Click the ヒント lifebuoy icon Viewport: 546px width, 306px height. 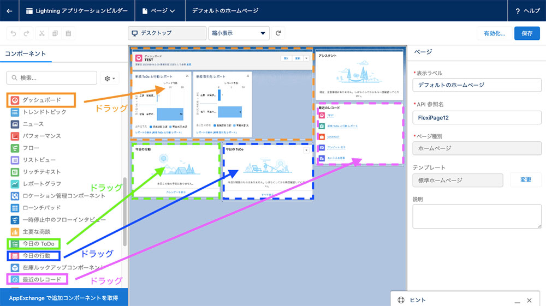point(401,300)
